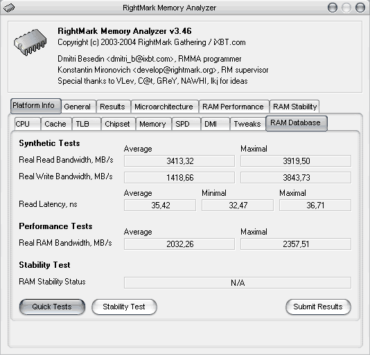Click the Quick Tests button
The width and height of the screenshot is (370, 355).
(52, 307)
